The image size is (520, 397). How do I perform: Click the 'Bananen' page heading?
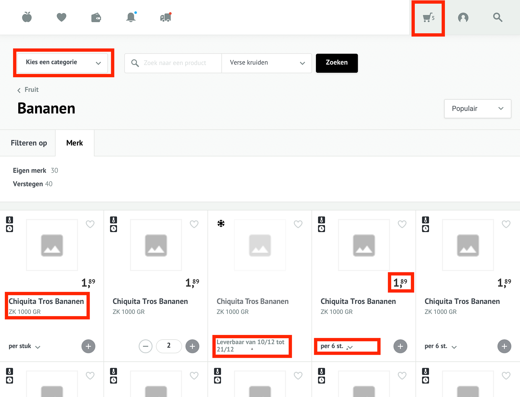pyautogui.click(x=46, y=108)
